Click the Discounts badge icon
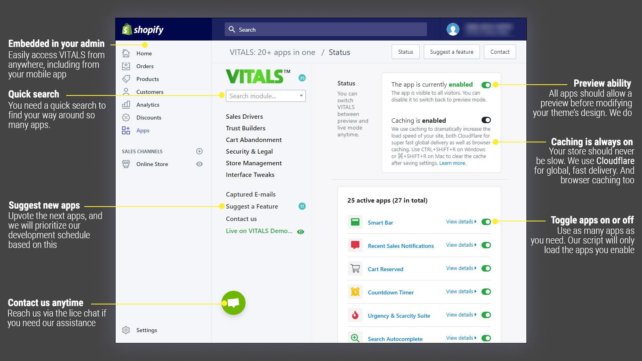642x361 pixels. (126, 118)
